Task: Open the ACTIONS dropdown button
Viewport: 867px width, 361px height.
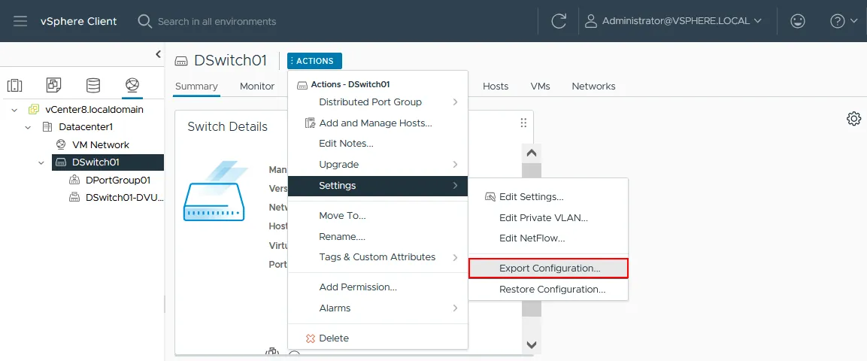Action: [314, 61]
